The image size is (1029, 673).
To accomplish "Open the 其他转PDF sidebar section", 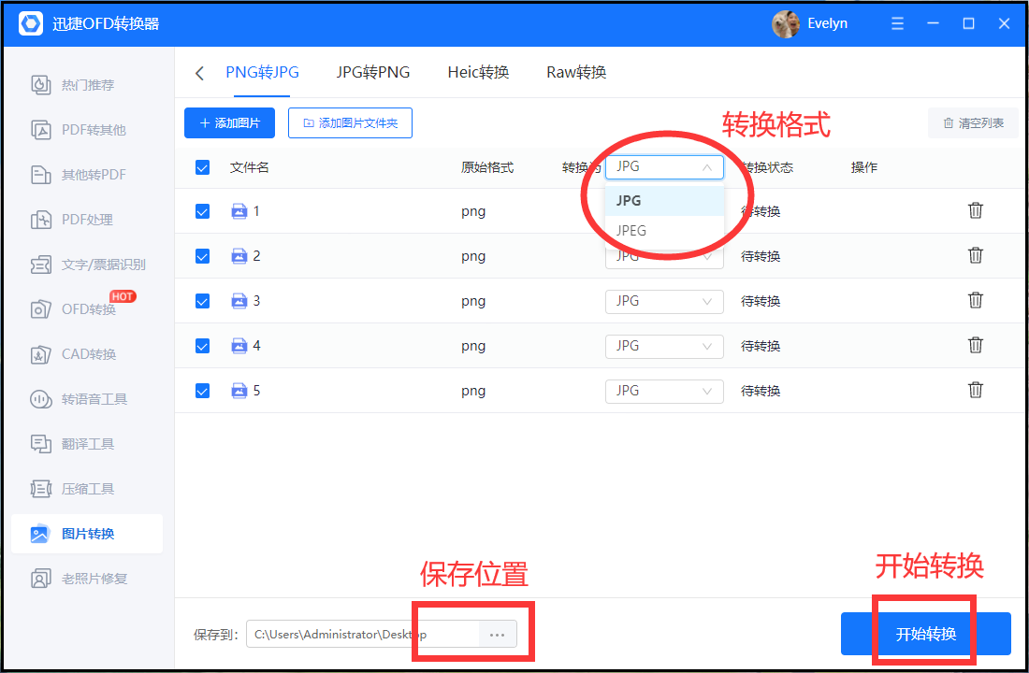I will click(87, 175).
